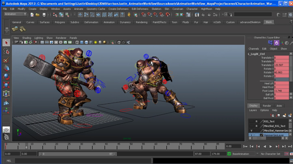This screenshot has width=293, height=164.
Task: Click the second shelf item icon
Action: [23, 29]
